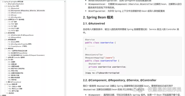Select '3.2. POST 请求' in outline
The image size is (185, 96).
(13, 24)
